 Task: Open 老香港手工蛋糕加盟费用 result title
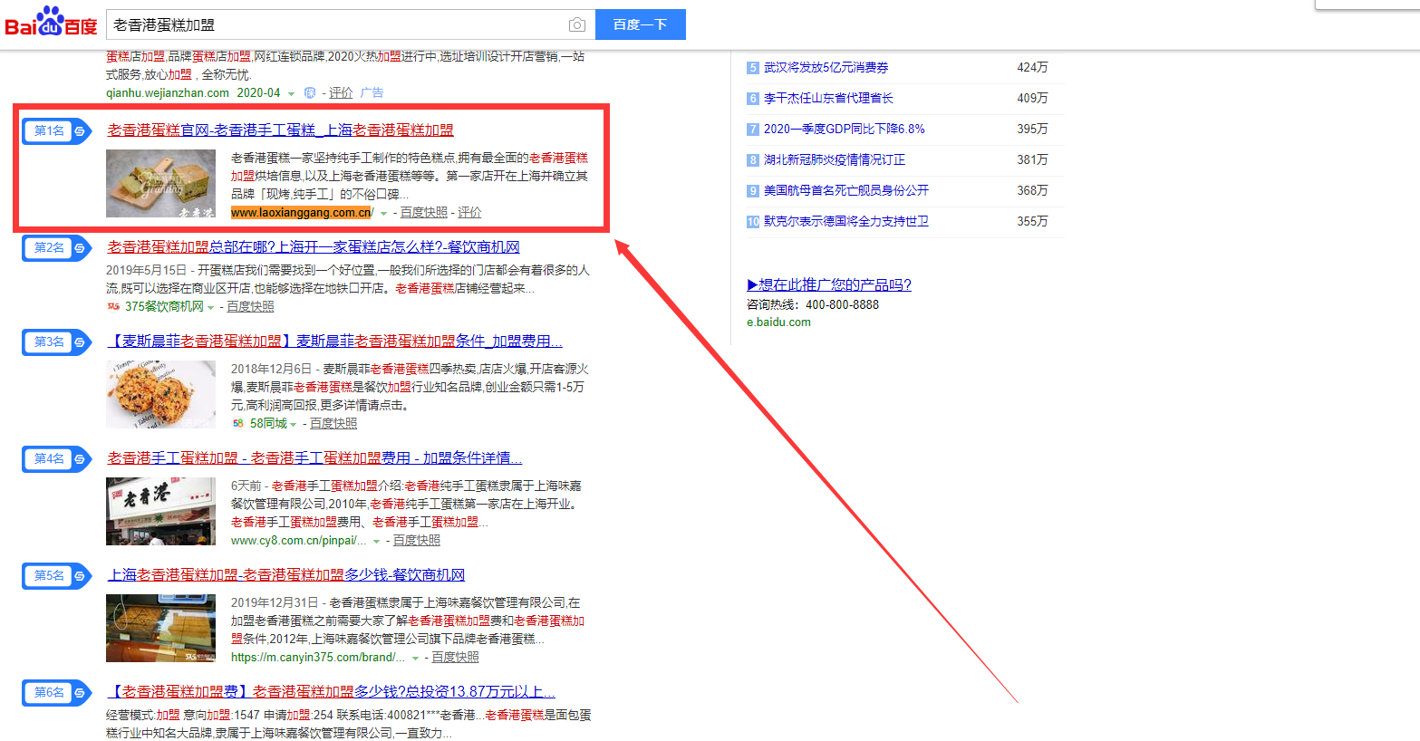click(x=314, y=458)
